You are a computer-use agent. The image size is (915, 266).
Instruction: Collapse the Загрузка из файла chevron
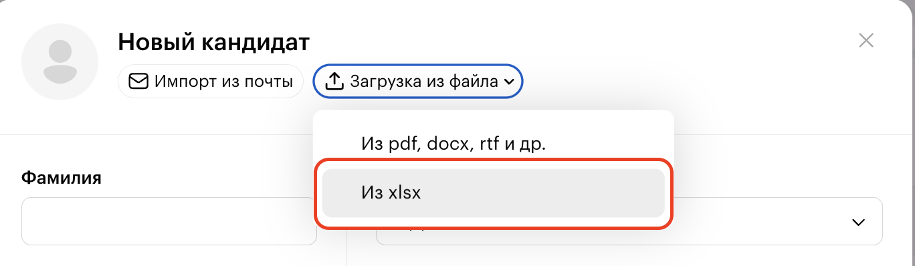point(508,82)
